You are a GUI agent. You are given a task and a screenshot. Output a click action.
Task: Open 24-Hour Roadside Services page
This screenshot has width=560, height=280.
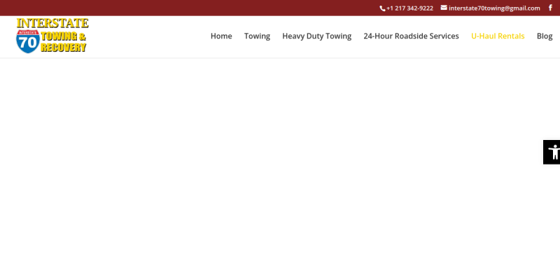[x=411, y=36]
